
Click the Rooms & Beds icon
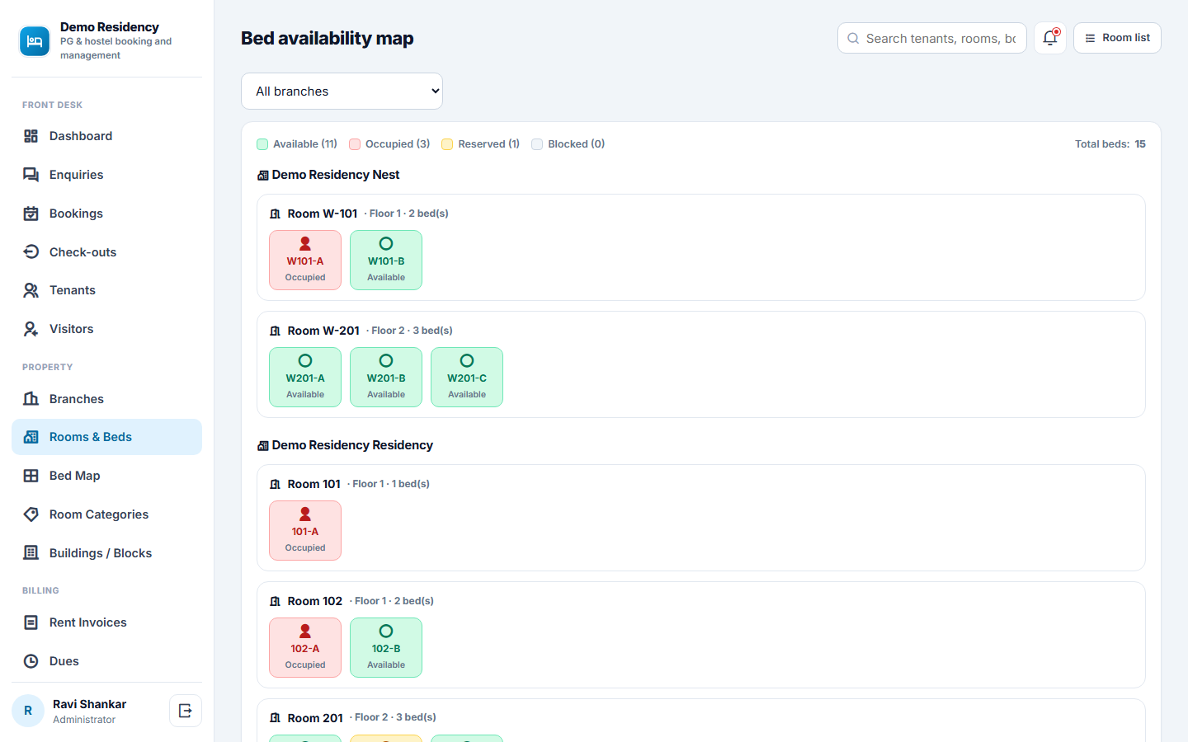click(x=31, y=437)
